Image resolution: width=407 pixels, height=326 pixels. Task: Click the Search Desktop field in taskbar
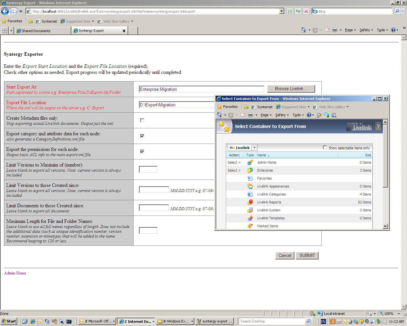point(272,322)
